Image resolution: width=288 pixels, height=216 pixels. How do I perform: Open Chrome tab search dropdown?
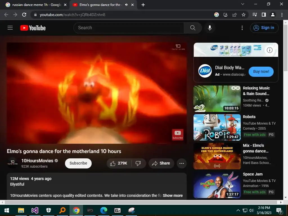tap(243, 4)
